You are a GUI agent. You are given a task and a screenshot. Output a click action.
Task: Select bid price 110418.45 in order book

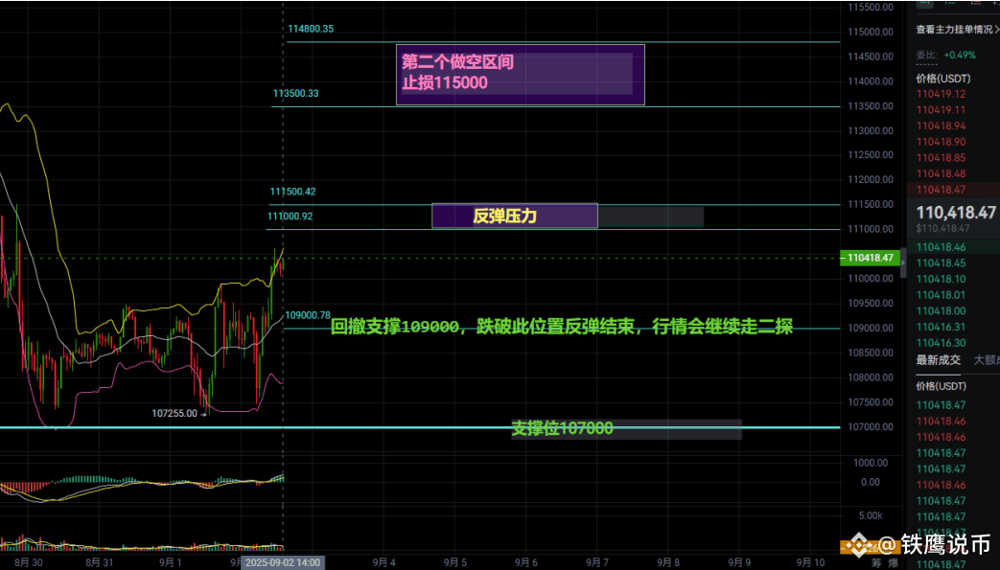(941, 262)
